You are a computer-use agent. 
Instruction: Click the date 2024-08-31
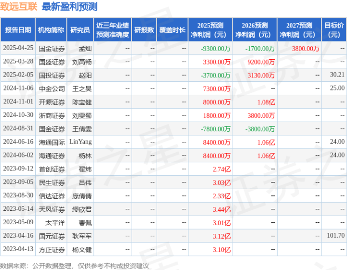[18, 129]
